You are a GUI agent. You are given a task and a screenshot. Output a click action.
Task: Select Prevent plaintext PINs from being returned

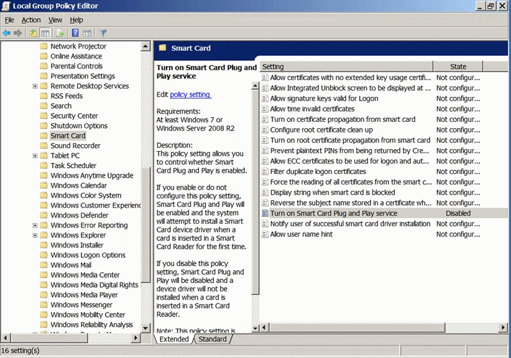(349, 150)
